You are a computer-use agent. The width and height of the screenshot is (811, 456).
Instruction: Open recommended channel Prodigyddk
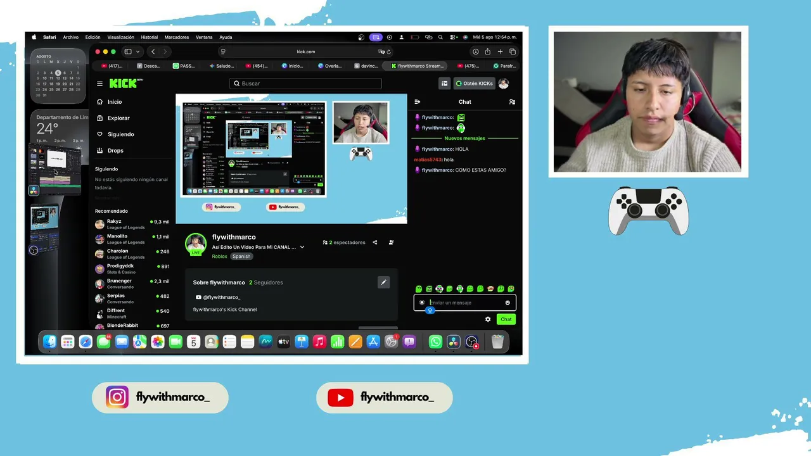132,269
